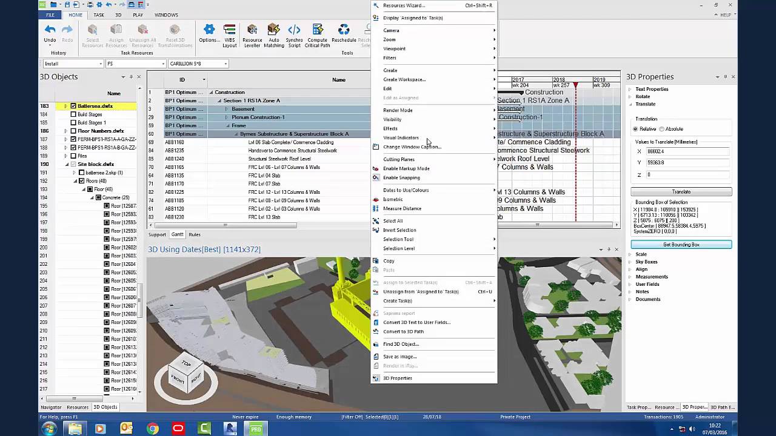Click 3D Properties in the context menu
The height and width of the screenshot is (436, 776).
[434, 378]
